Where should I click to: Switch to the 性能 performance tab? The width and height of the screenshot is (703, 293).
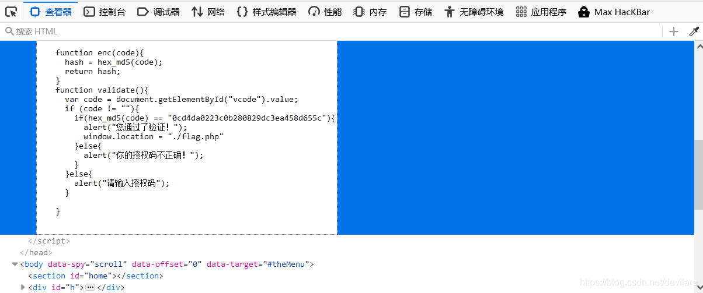pyautogui.click(x=325, y=12)
